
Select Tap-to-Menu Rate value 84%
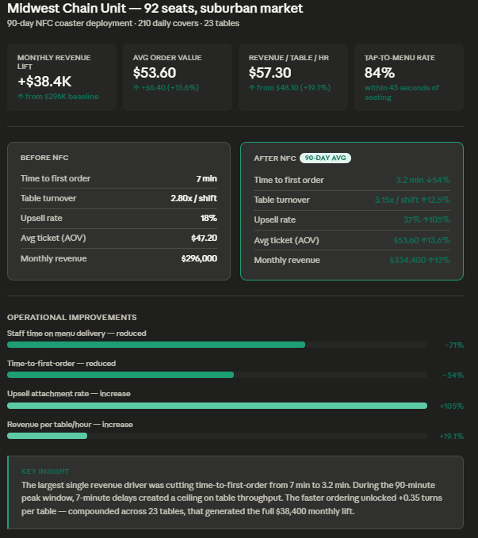pos(380,73)
